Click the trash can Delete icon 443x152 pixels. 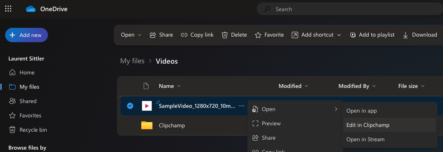(225, 35)
